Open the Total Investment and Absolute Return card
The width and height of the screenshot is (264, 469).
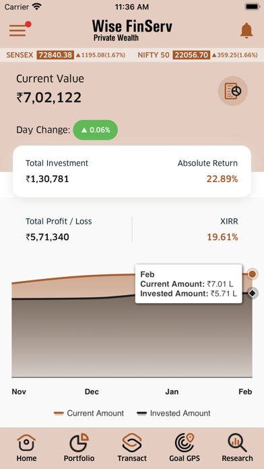tap(132, 171)
